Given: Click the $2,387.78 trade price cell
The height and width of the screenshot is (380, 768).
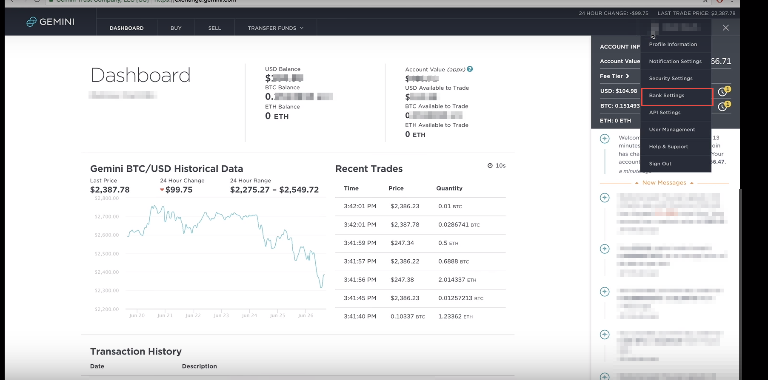Looking at the screenshot, I should (x=405, y=224).
